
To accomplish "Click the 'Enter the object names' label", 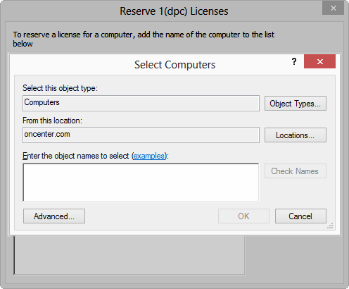I will [x=96, y=156].
